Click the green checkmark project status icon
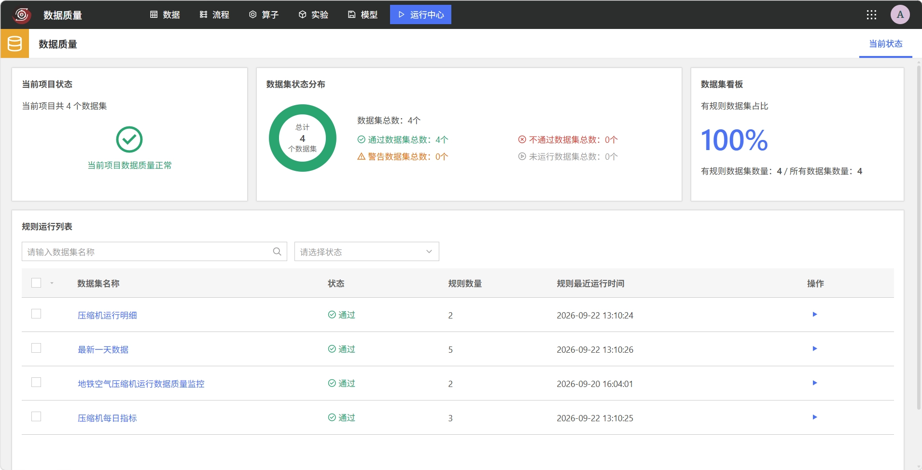Screen dimensions: 922x470 click(x=129, y=139)
